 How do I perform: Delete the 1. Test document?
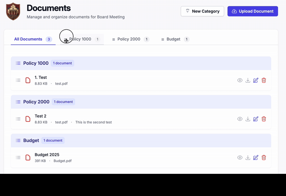[x=264, y=80]
